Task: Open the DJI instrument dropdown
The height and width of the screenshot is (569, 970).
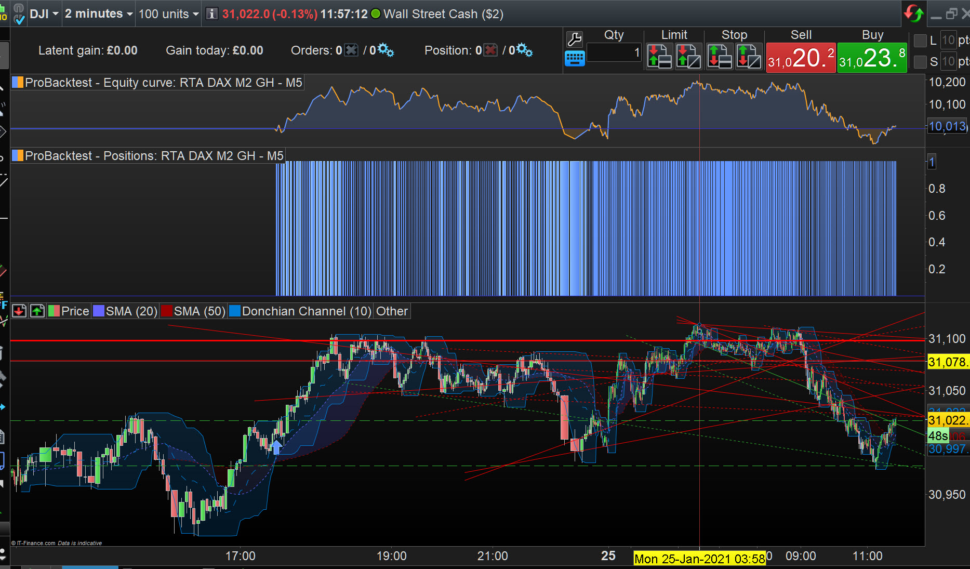Action: 44,14
